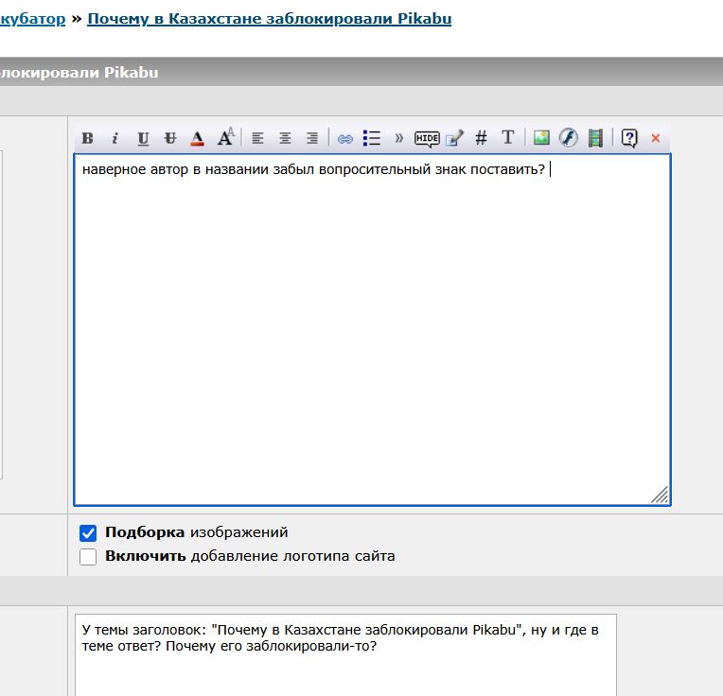Open the Почему в Казахстане заблокировали Pikabu link
The image size is (723, 696).
[270, 19]
